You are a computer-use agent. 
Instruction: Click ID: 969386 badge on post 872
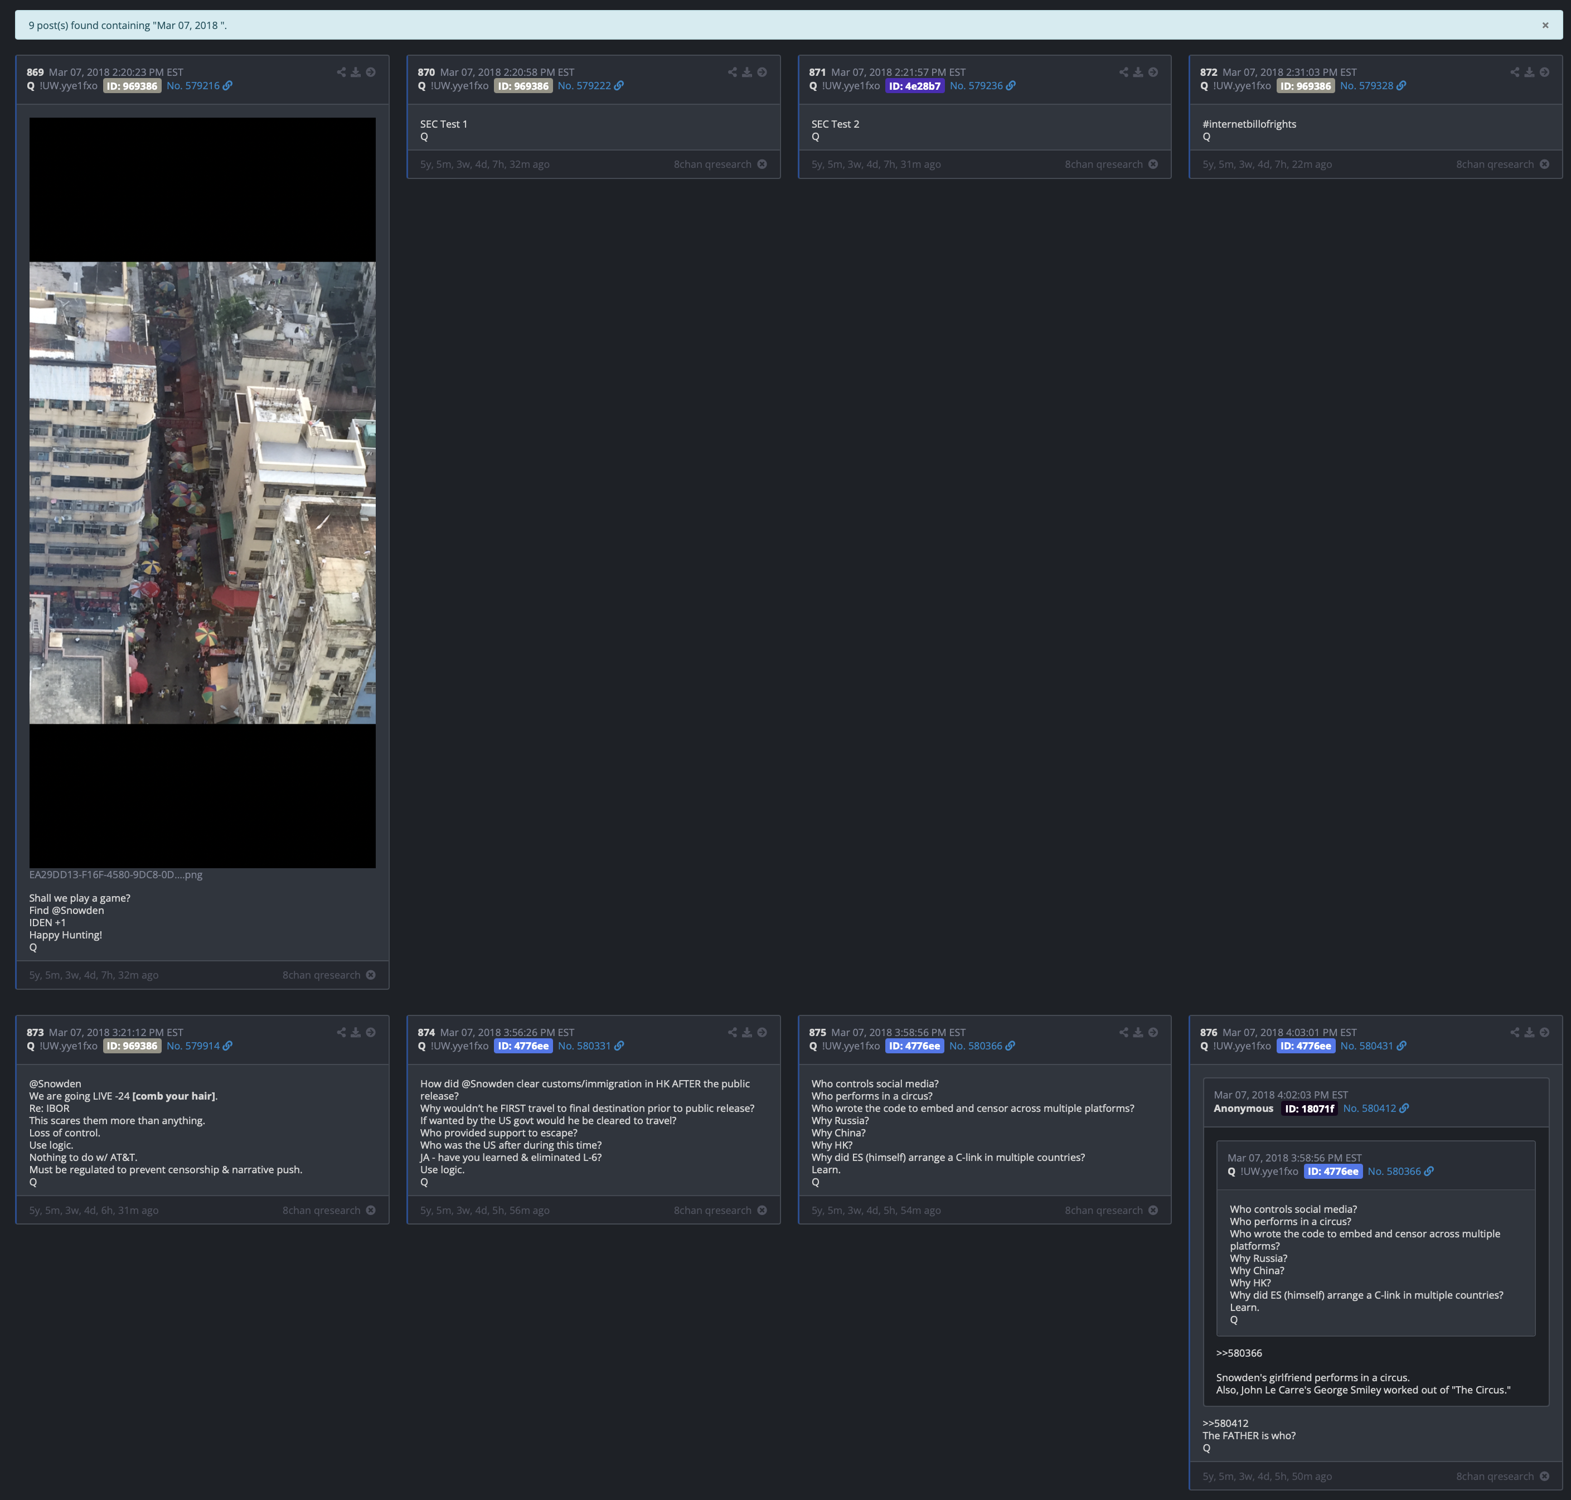pos(1306,85)
